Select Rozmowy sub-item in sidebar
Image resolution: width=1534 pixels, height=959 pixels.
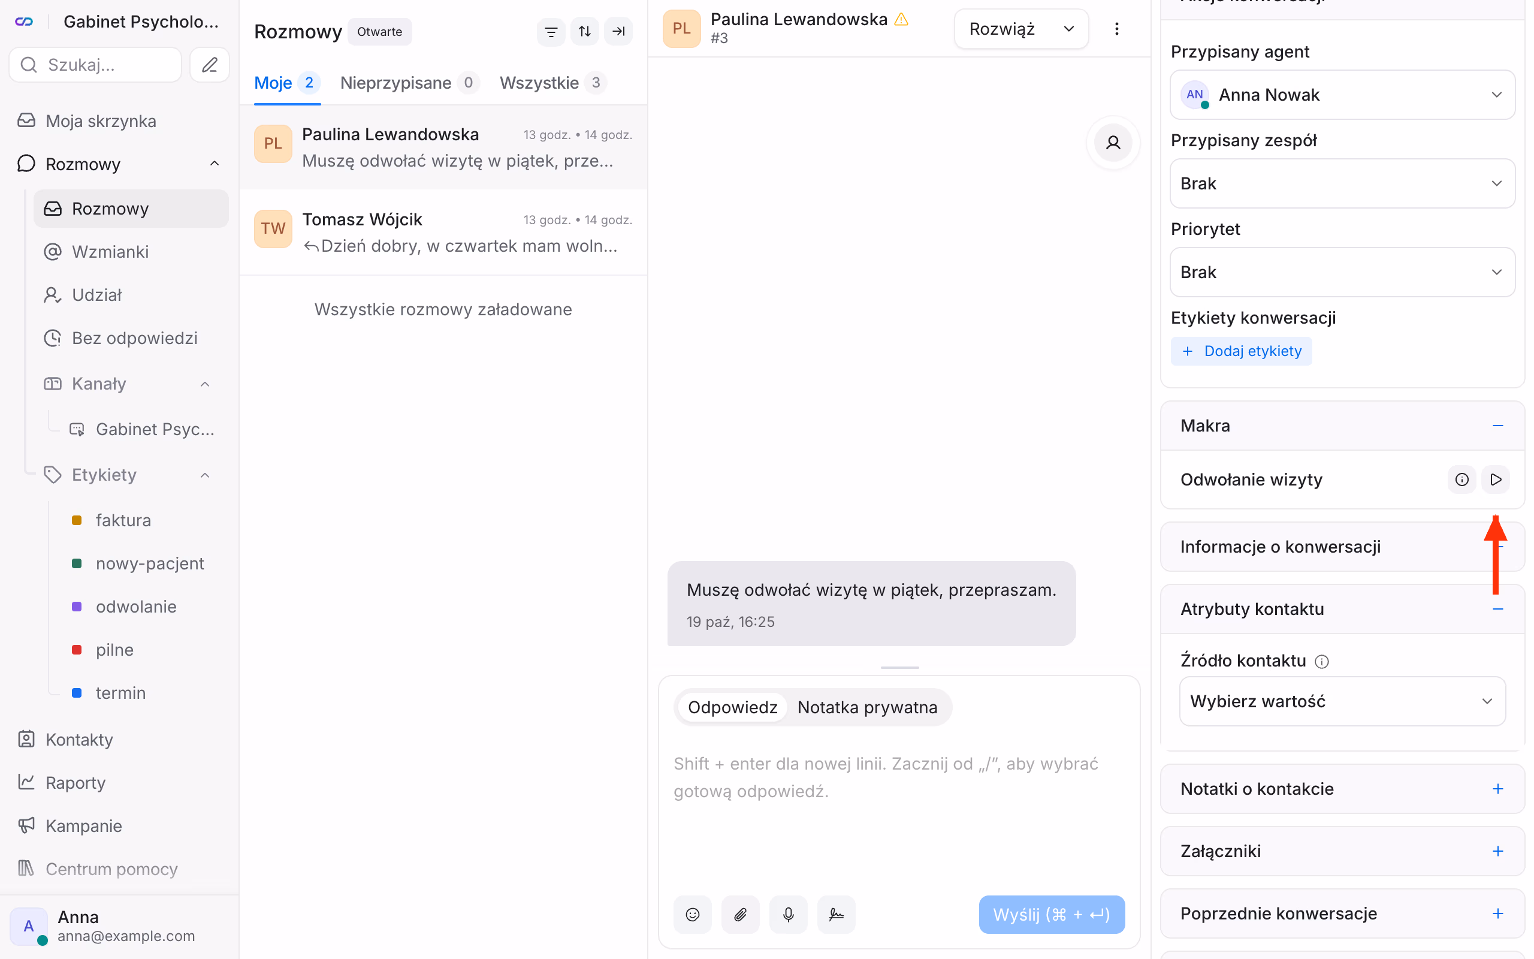coord(131,209)
